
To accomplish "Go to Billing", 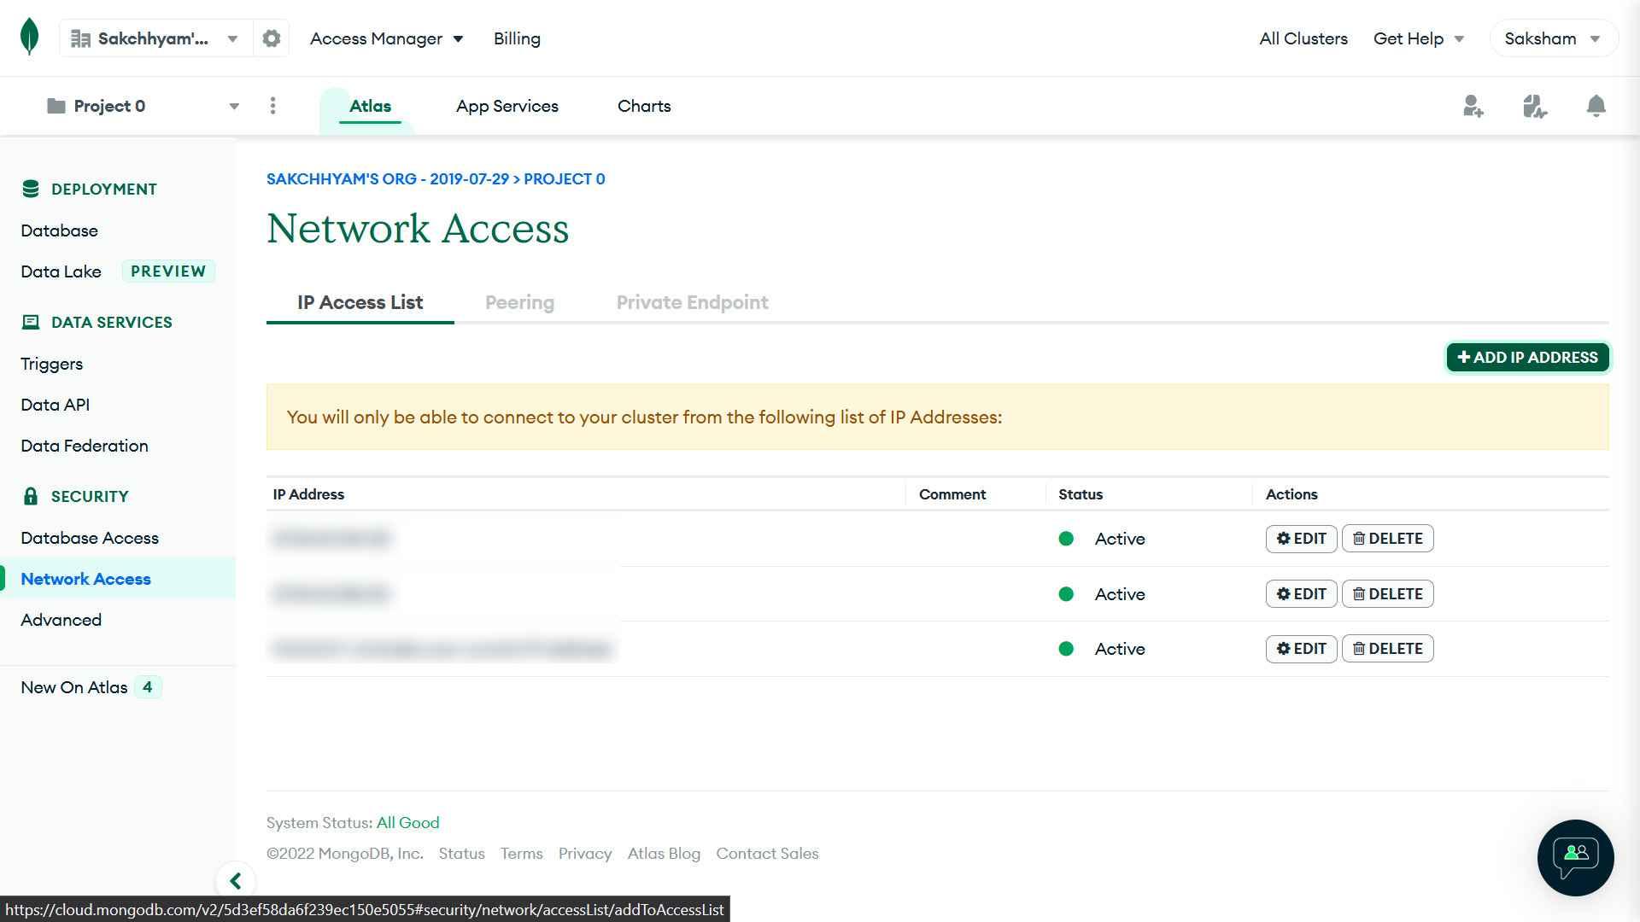I will [517, 38].
